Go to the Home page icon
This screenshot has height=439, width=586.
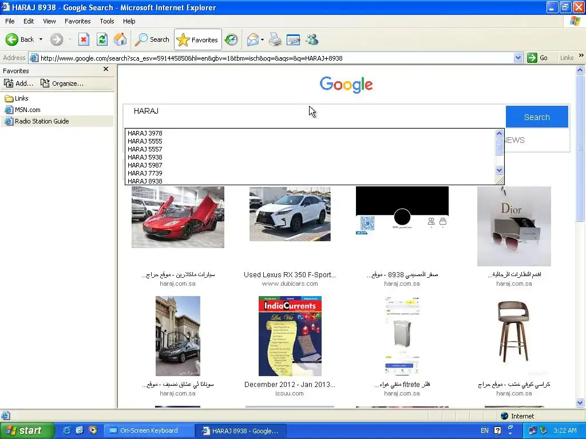(120, 39)
